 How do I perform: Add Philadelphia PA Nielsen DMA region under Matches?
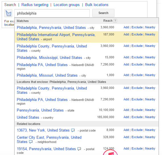(126, 64)
